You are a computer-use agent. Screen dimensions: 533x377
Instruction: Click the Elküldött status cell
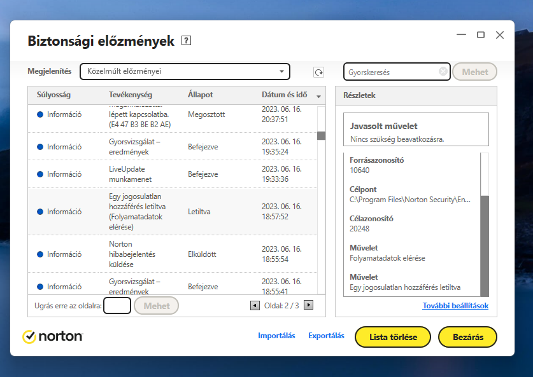point(202,254)
